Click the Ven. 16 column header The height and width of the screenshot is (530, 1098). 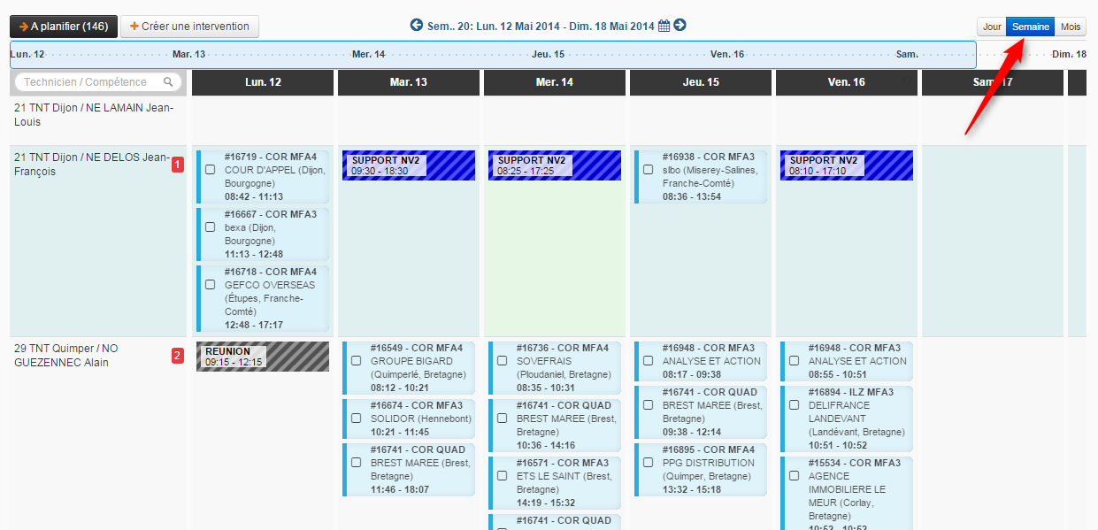847,82
